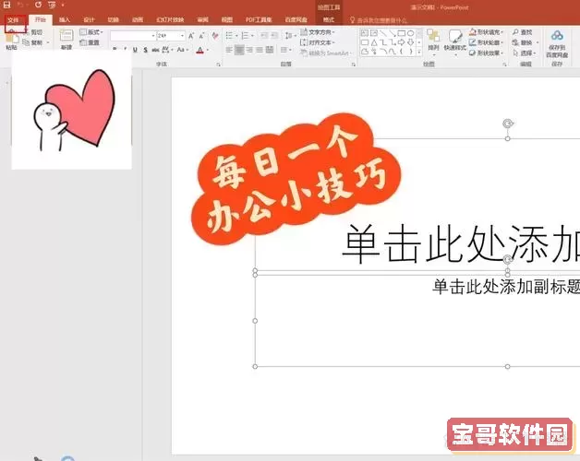Toggle center text alignment

pyautogui.click(x=239, y=50)
